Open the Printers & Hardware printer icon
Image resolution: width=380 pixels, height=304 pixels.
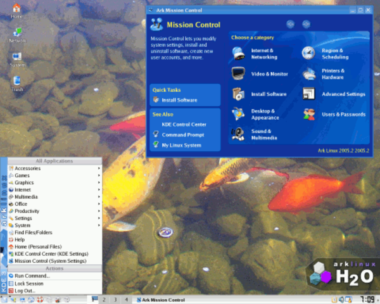coord(309,73)
